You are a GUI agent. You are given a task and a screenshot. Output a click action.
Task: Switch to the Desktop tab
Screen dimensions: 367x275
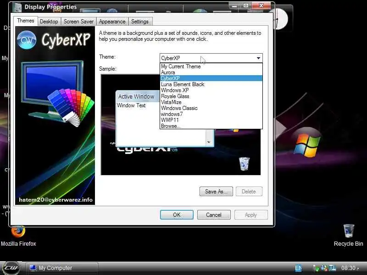(x=49, y=22)
